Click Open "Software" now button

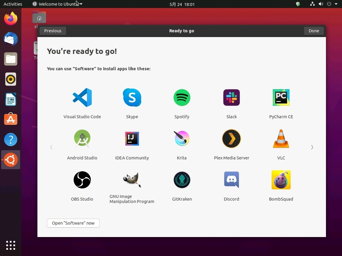point(73,223)
